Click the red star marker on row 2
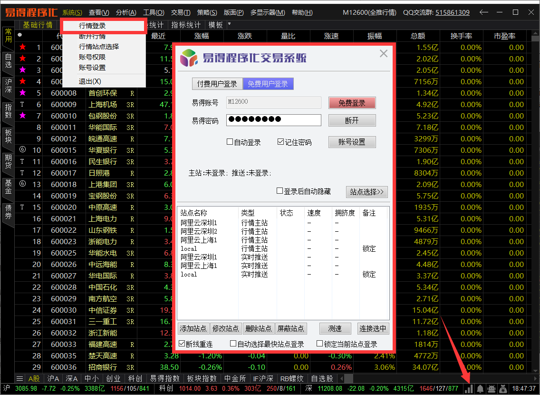The image size is (540, 395). [x=23, y=58]
